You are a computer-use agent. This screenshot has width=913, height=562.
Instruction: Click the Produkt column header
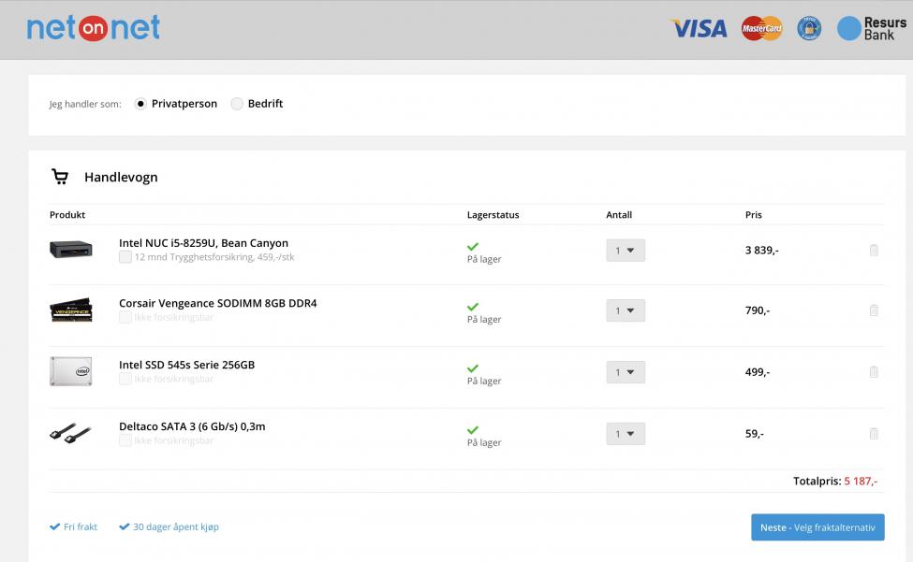(67, 214)
